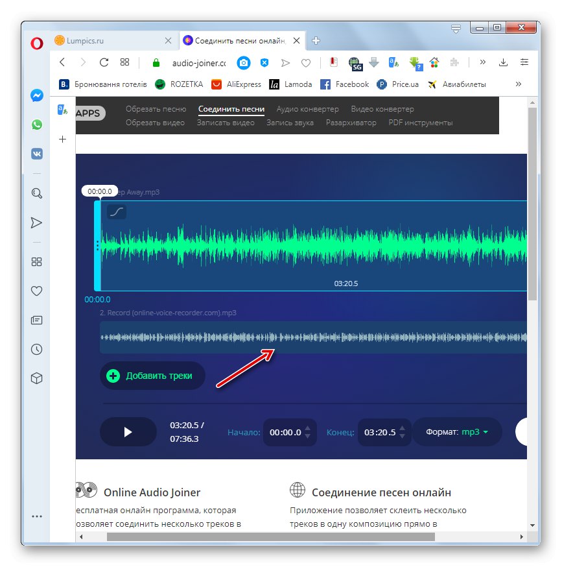The height and width of the screenshot is (567, 562).
Task: Open the Opera main menu logo
Action: tap(37, 43)
